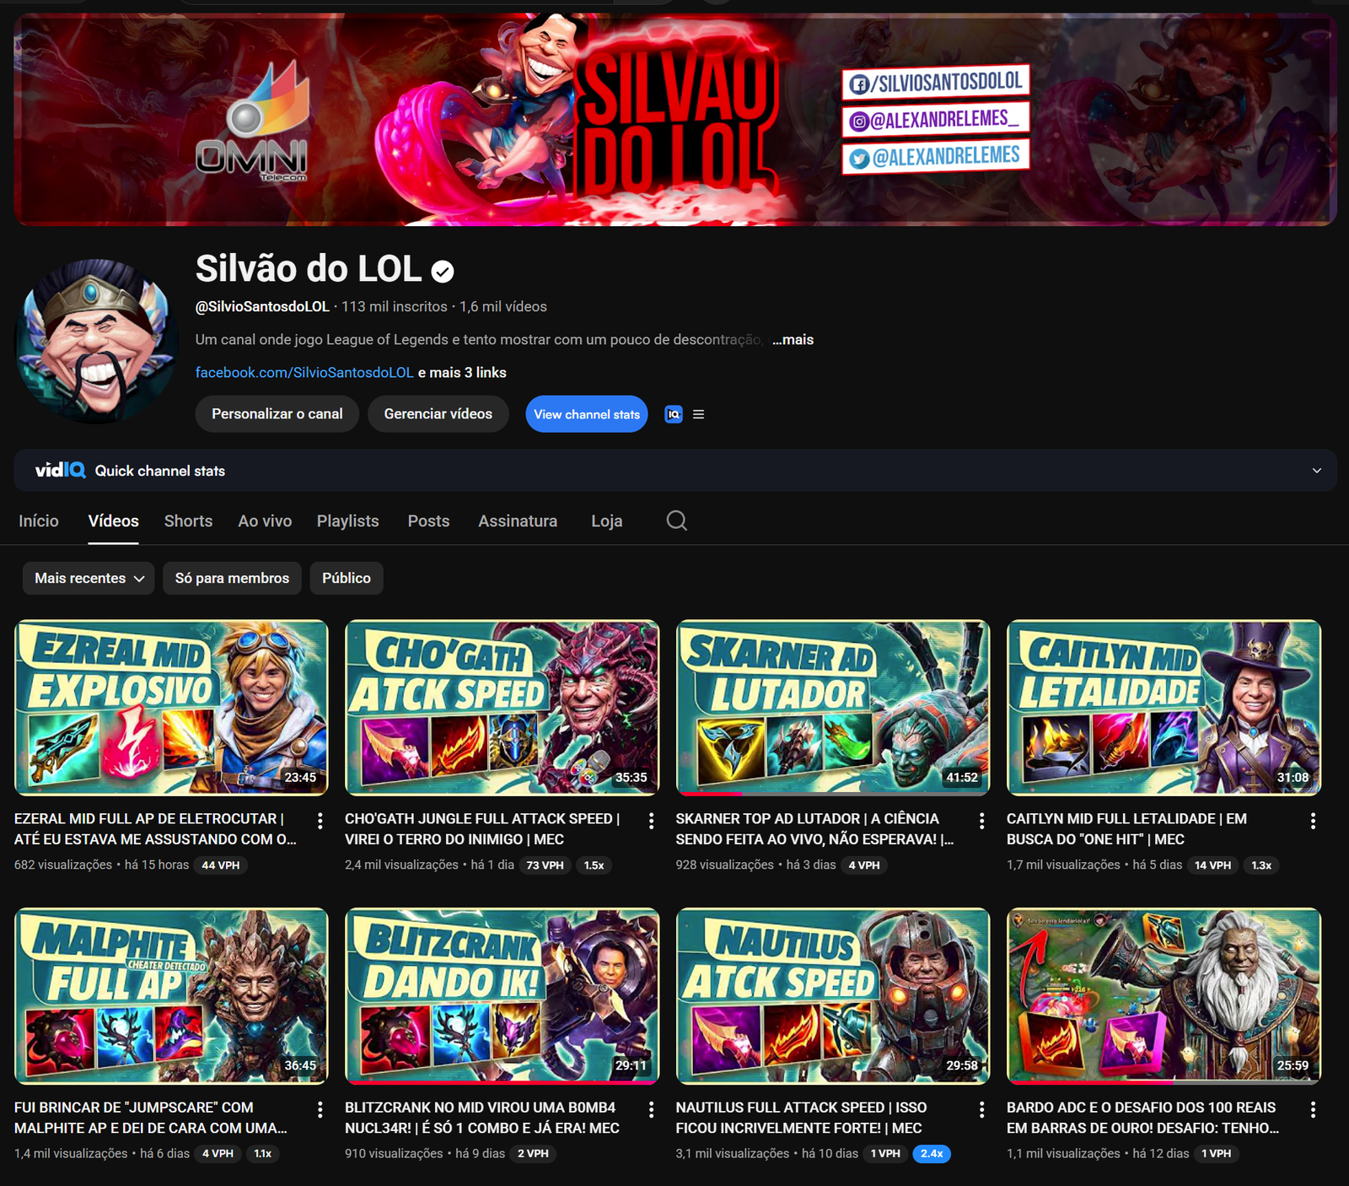
Task: Click title 'FUI BRINCAR DE JUMPSCARE COM MALPHITE'
Action: point(151,1118)
